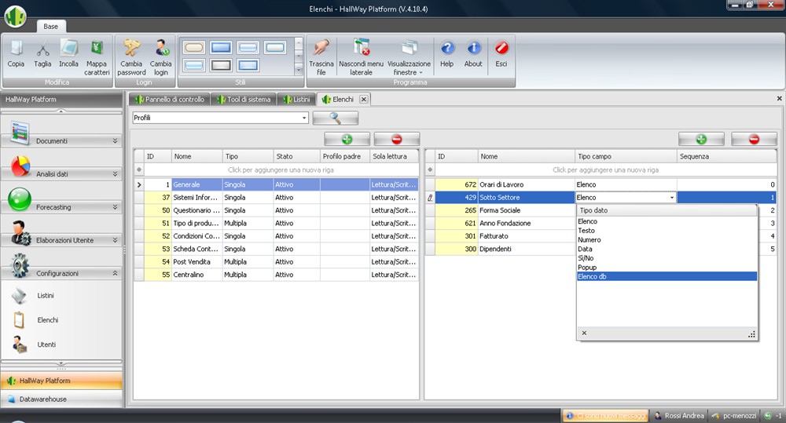This screenshot has height=423, width=786.
Task: Remove profile with red minus button
Action: (x=396, y=139)
